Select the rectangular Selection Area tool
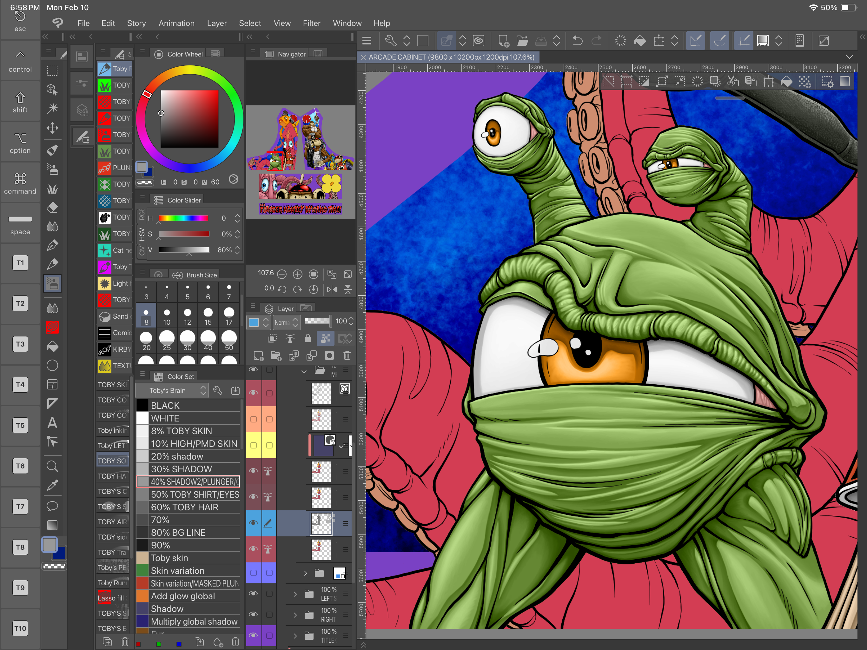This screenshot has width=867, height=650. click(52, 70)
